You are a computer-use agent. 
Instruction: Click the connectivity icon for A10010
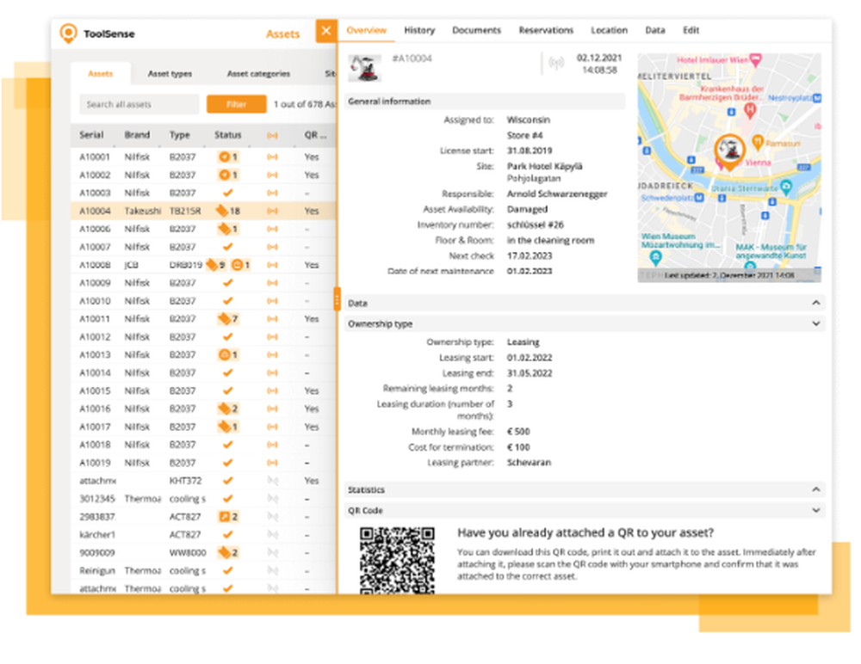pos(272,301)
